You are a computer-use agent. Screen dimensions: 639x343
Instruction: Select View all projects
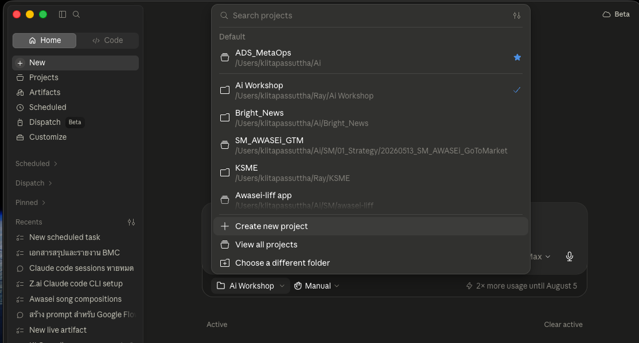click(x=371, y=245)
